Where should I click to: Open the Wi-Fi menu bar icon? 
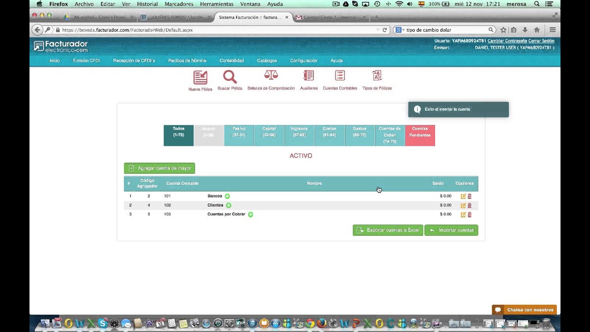pyautogui.click(x=399, y=4)
